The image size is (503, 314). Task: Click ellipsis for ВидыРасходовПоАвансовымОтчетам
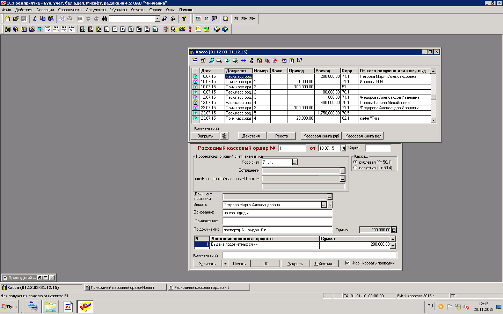tap(342, 179)
